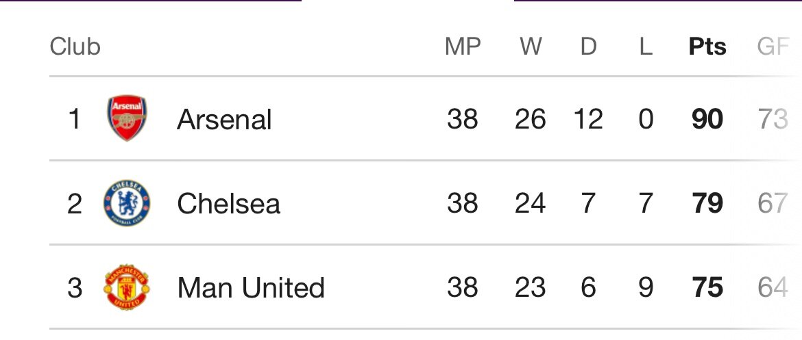Image resolution: width=802 pixels, height=340 pixels.
Task: Select the MP column header
Action: point(463,47)
